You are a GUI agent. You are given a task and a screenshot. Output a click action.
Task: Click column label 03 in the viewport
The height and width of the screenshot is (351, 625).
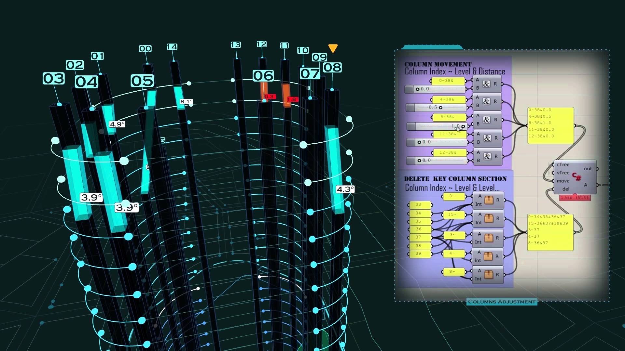54,79
